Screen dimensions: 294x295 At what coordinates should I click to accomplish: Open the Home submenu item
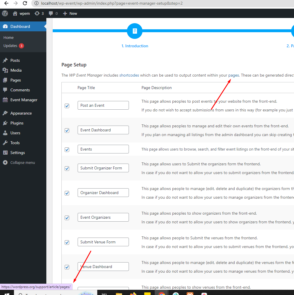[x=8, y=37]
